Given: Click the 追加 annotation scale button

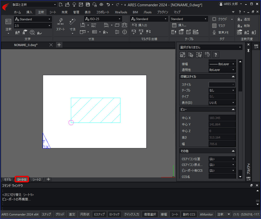Looking at the screenshot, I should 244,19.
